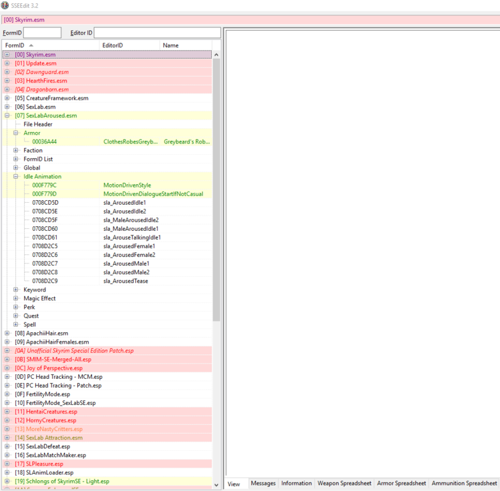This screenshot has width=500, height=491.
Task: Select the Perk group row
Action: click(x=107, y=308)
